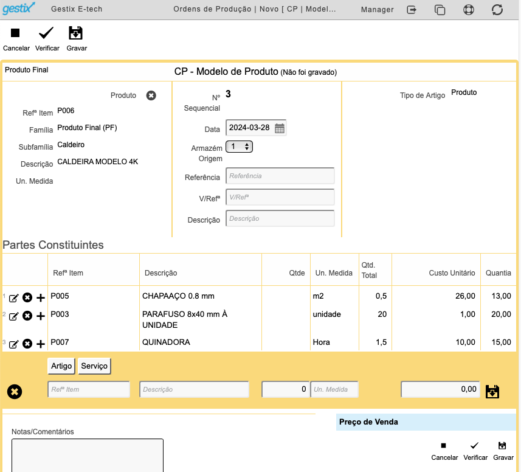Remove the selected Produto with X icon
521x472 pixels.
[151, 95]
